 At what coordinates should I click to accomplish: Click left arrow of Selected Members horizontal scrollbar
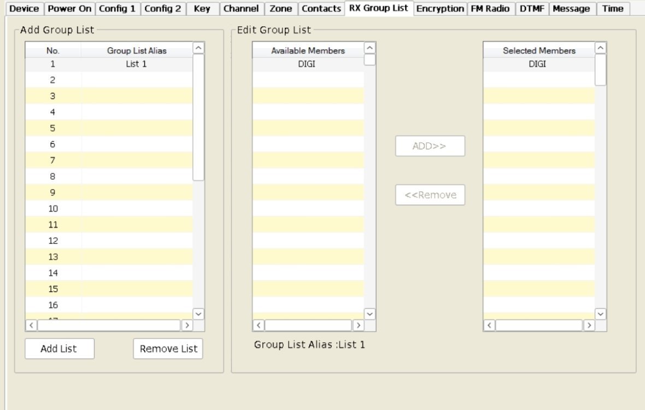coord(489,325)
